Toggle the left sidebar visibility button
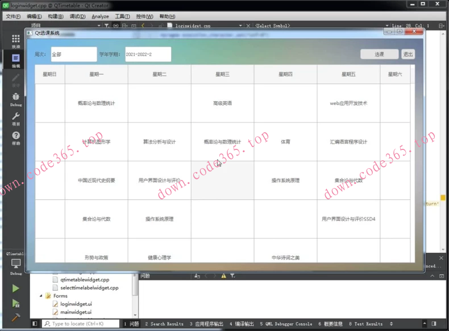 coord(35,324)
